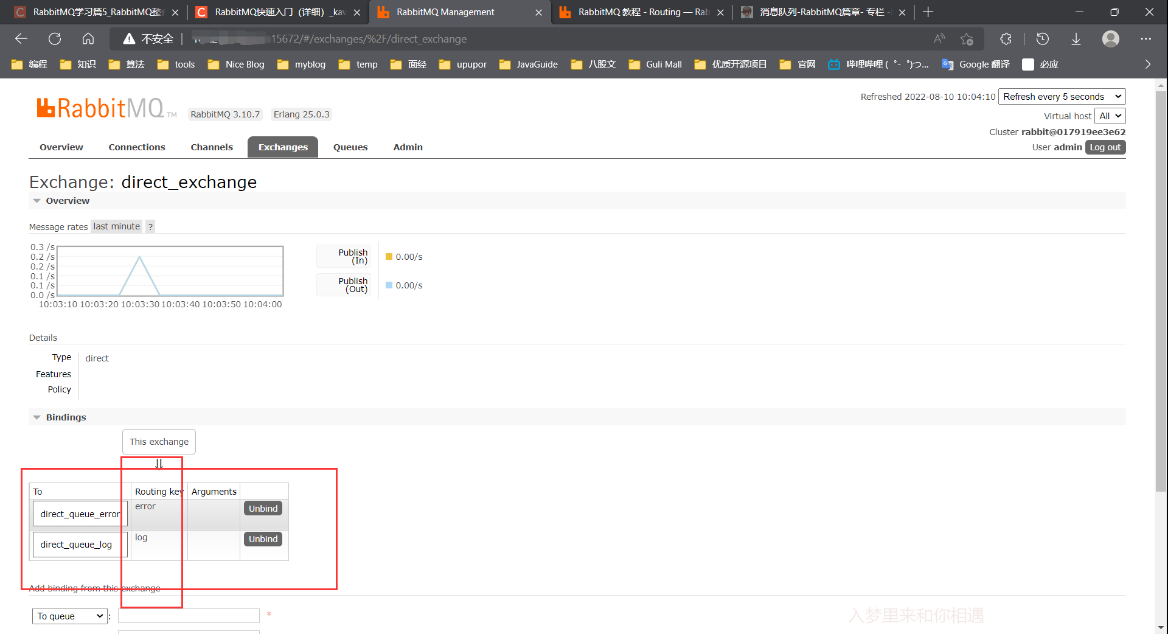This screenshot has width=1168, height=634.
Task: Open the Connections navigation tab
Action: [137, 147]
